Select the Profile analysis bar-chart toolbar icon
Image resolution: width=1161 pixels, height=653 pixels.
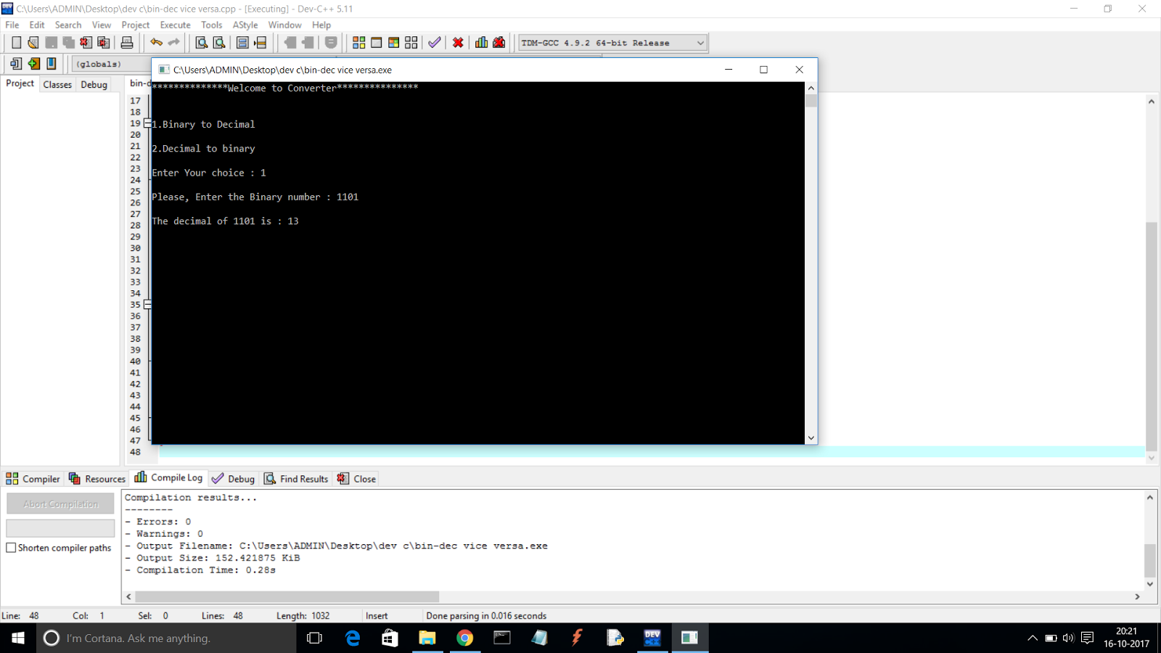pos(481,42)
